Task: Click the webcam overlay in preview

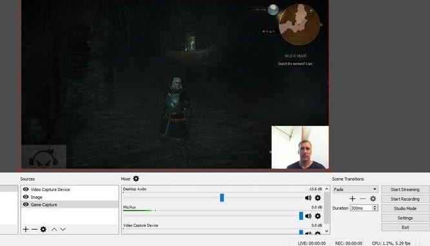Action: pos(300,147)
